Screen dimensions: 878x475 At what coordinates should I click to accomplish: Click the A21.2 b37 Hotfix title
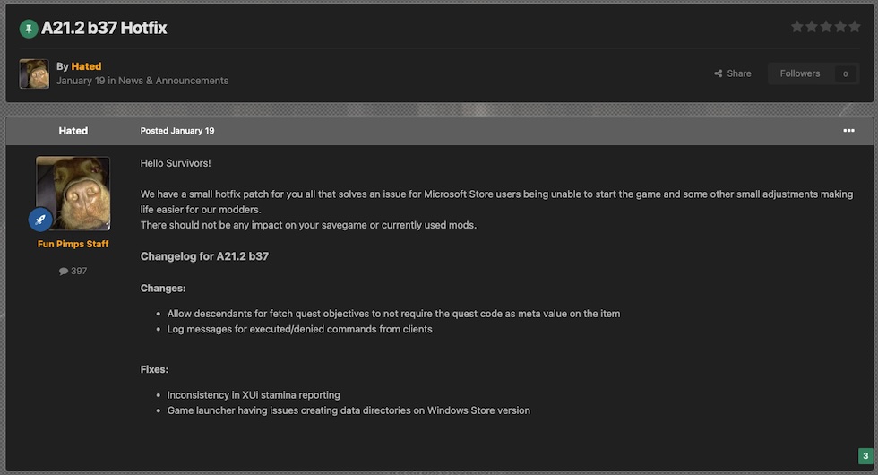coord(104,28)
